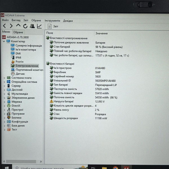
Task: Select Сумарна інформація in tree
Action: [26, 46]
